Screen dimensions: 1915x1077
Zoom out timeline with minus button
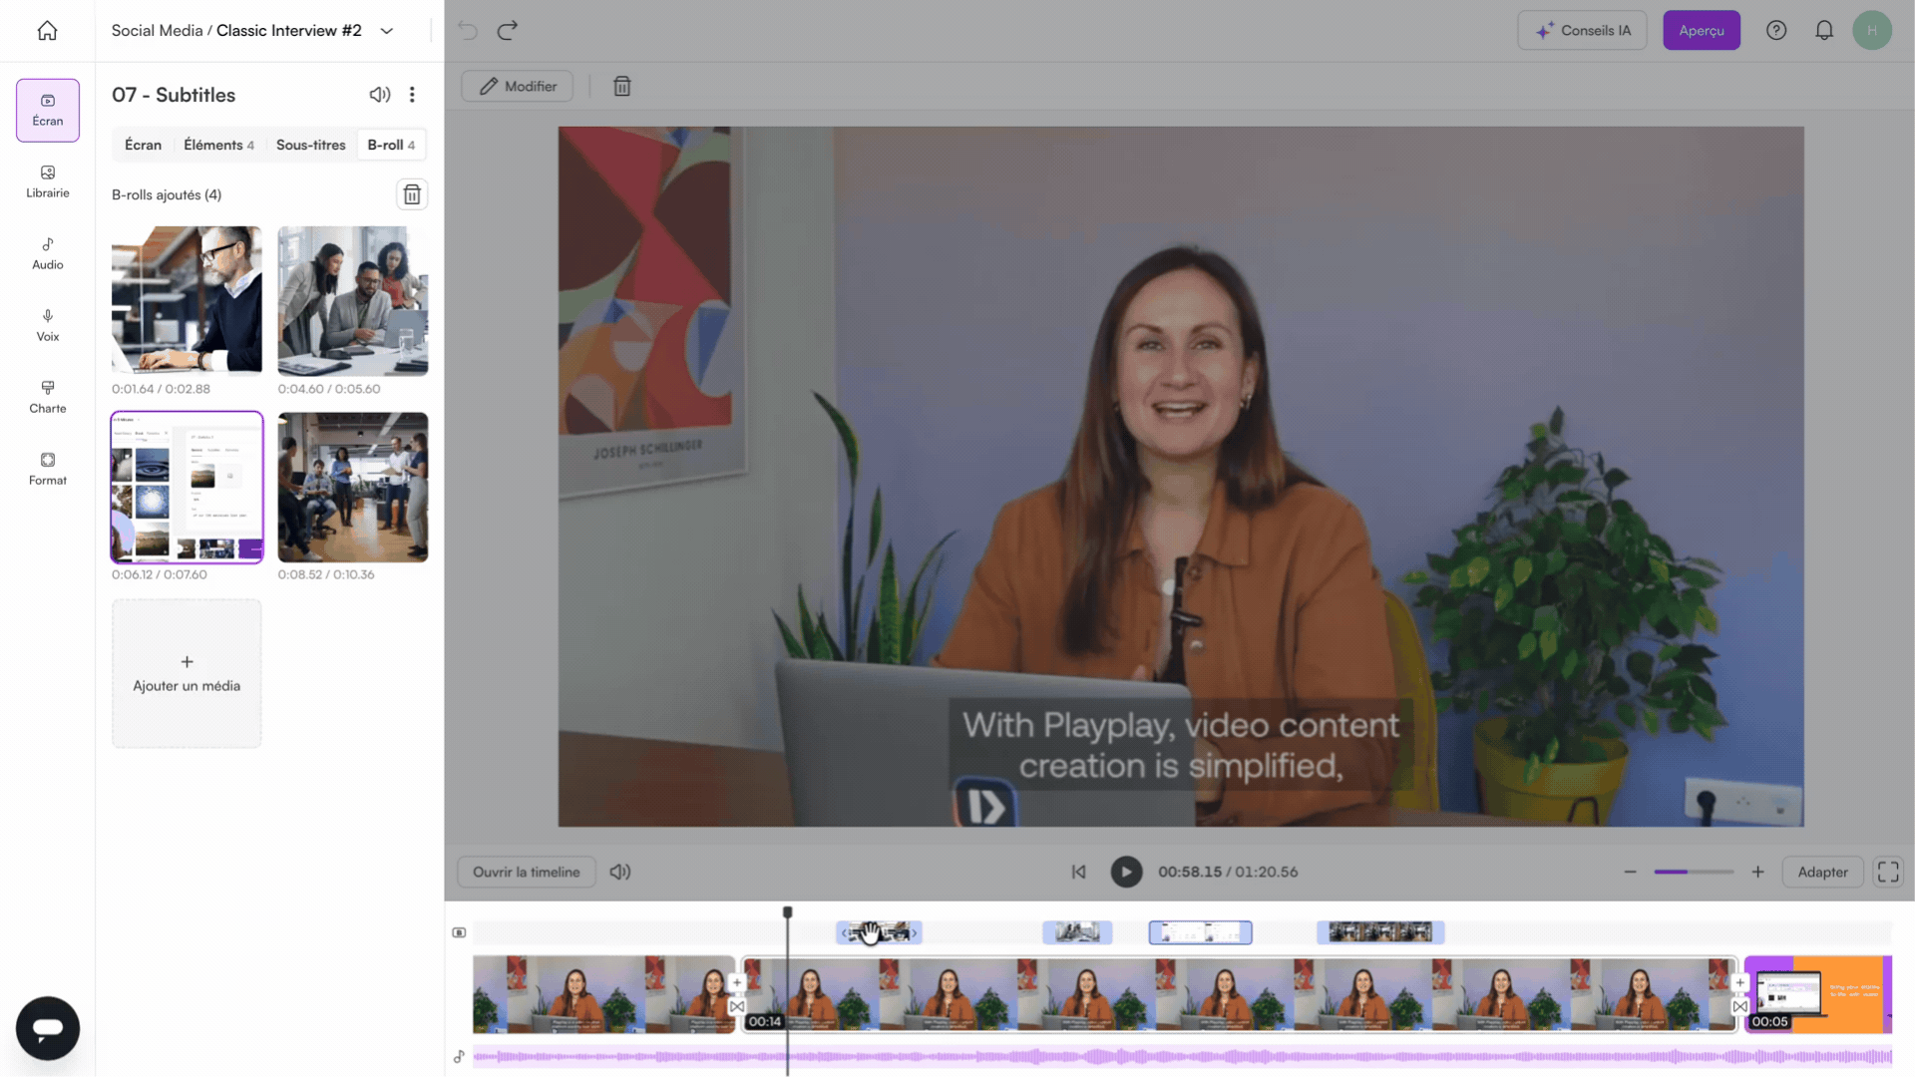tap(1630, 872)
